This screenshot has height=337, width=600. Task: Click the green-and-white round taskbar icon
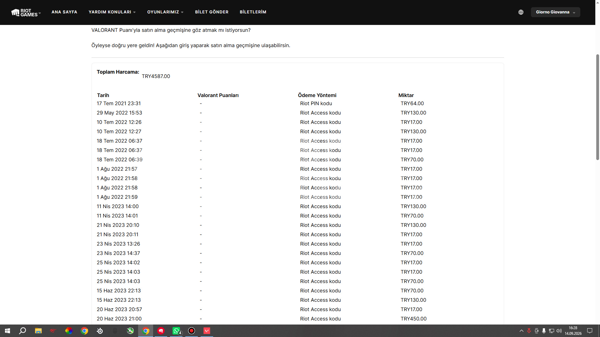coord(130,331)
